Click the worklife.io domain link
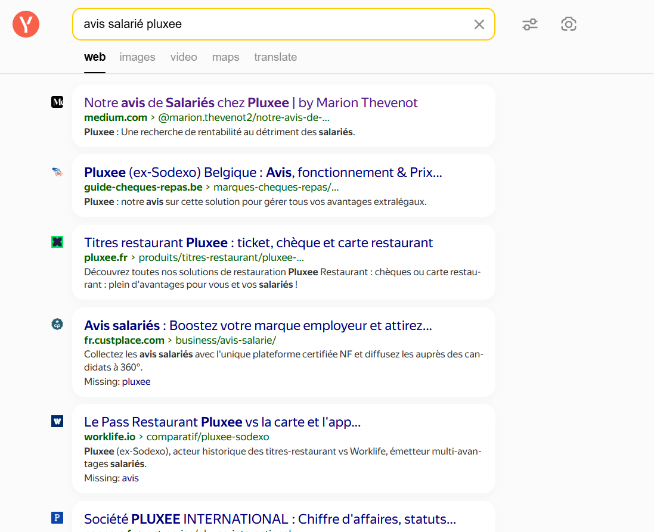This screenshot has height=532, width=654. pos(110,437)
